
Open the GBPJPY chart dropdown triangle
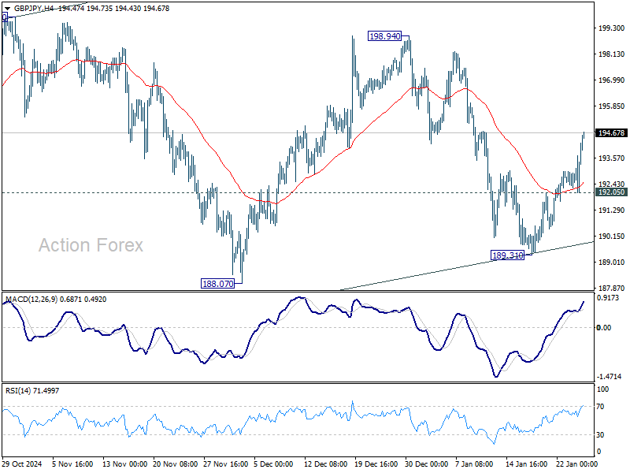(7, 9)
